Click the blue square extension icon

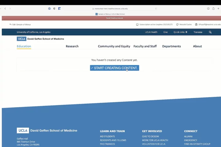(60, 9)
